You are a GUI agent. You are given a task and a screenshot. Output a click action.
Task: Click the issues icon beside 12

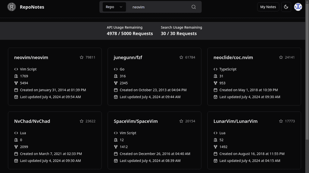116,140
